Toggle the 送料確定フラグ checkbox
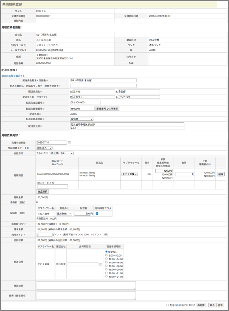Screen dimensions: 229x311 point(96,213)
